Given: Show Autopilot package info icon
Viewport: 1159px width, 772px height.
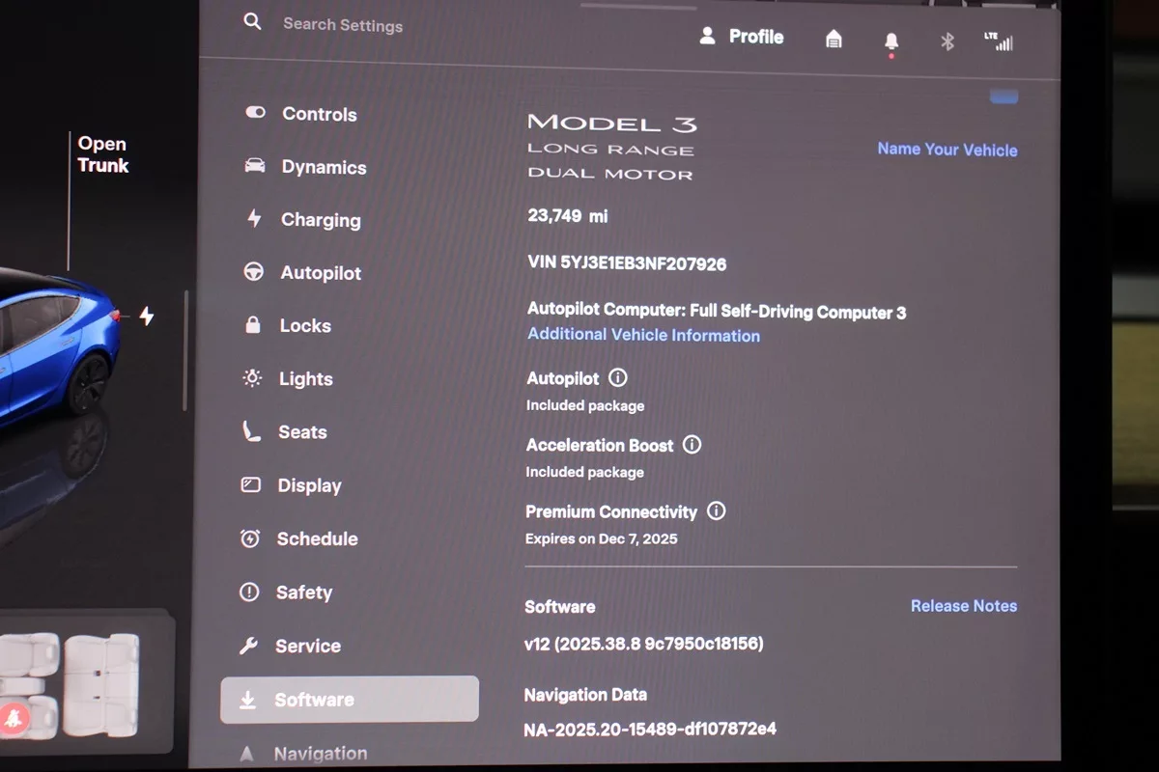Looking at the screenshot, I should (618, 378).
